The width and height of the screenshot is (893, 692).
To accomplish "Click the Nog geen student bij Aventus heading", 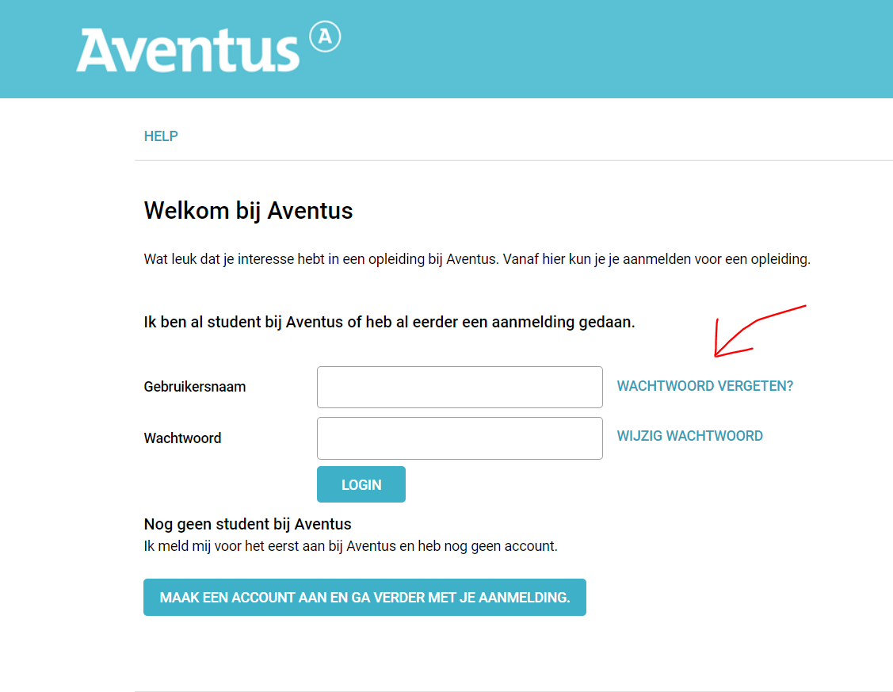I will [x=248, y=524].
